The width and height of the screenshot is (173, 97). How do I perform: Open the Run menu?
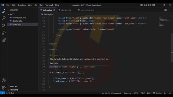(41, 5)
